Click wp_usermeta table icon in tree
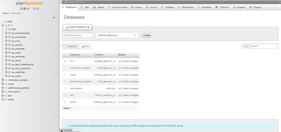This screenshot has height=132, width=281. point(10,72)
